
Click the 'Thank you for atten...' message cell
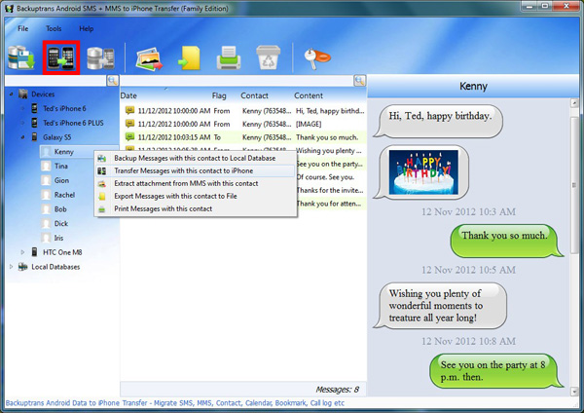coord(329,204)
